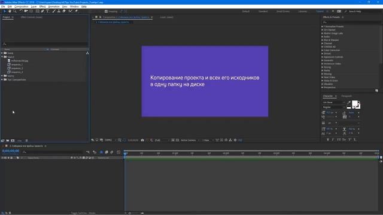Open the Active Camera view dropdown

(190, 140)
